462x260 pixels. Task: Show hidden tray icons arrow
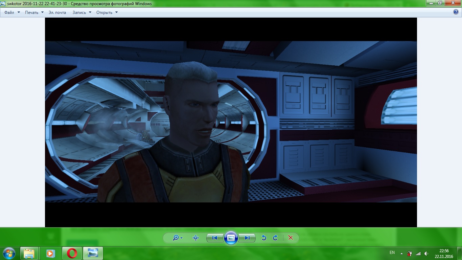pos(401,254)
